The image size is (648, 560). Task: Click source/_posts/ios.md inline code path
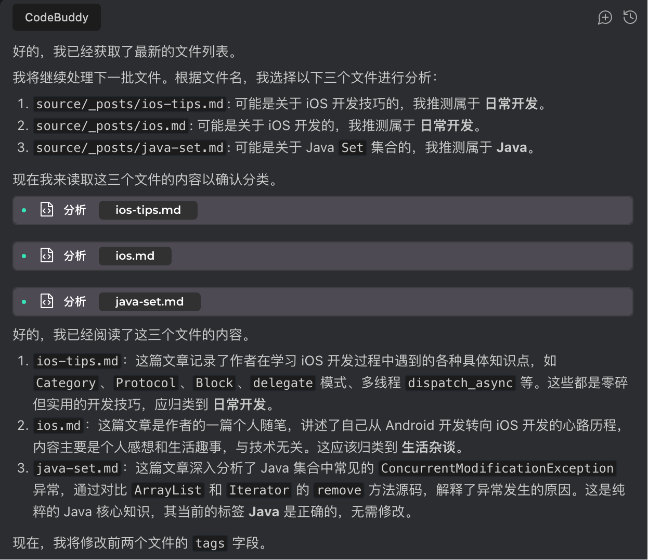click(111, 126)
